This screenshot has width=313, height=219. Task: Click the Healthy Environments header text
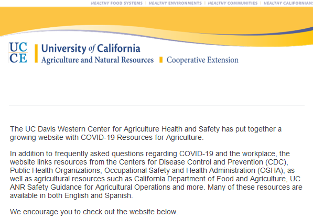coord(175,3)
